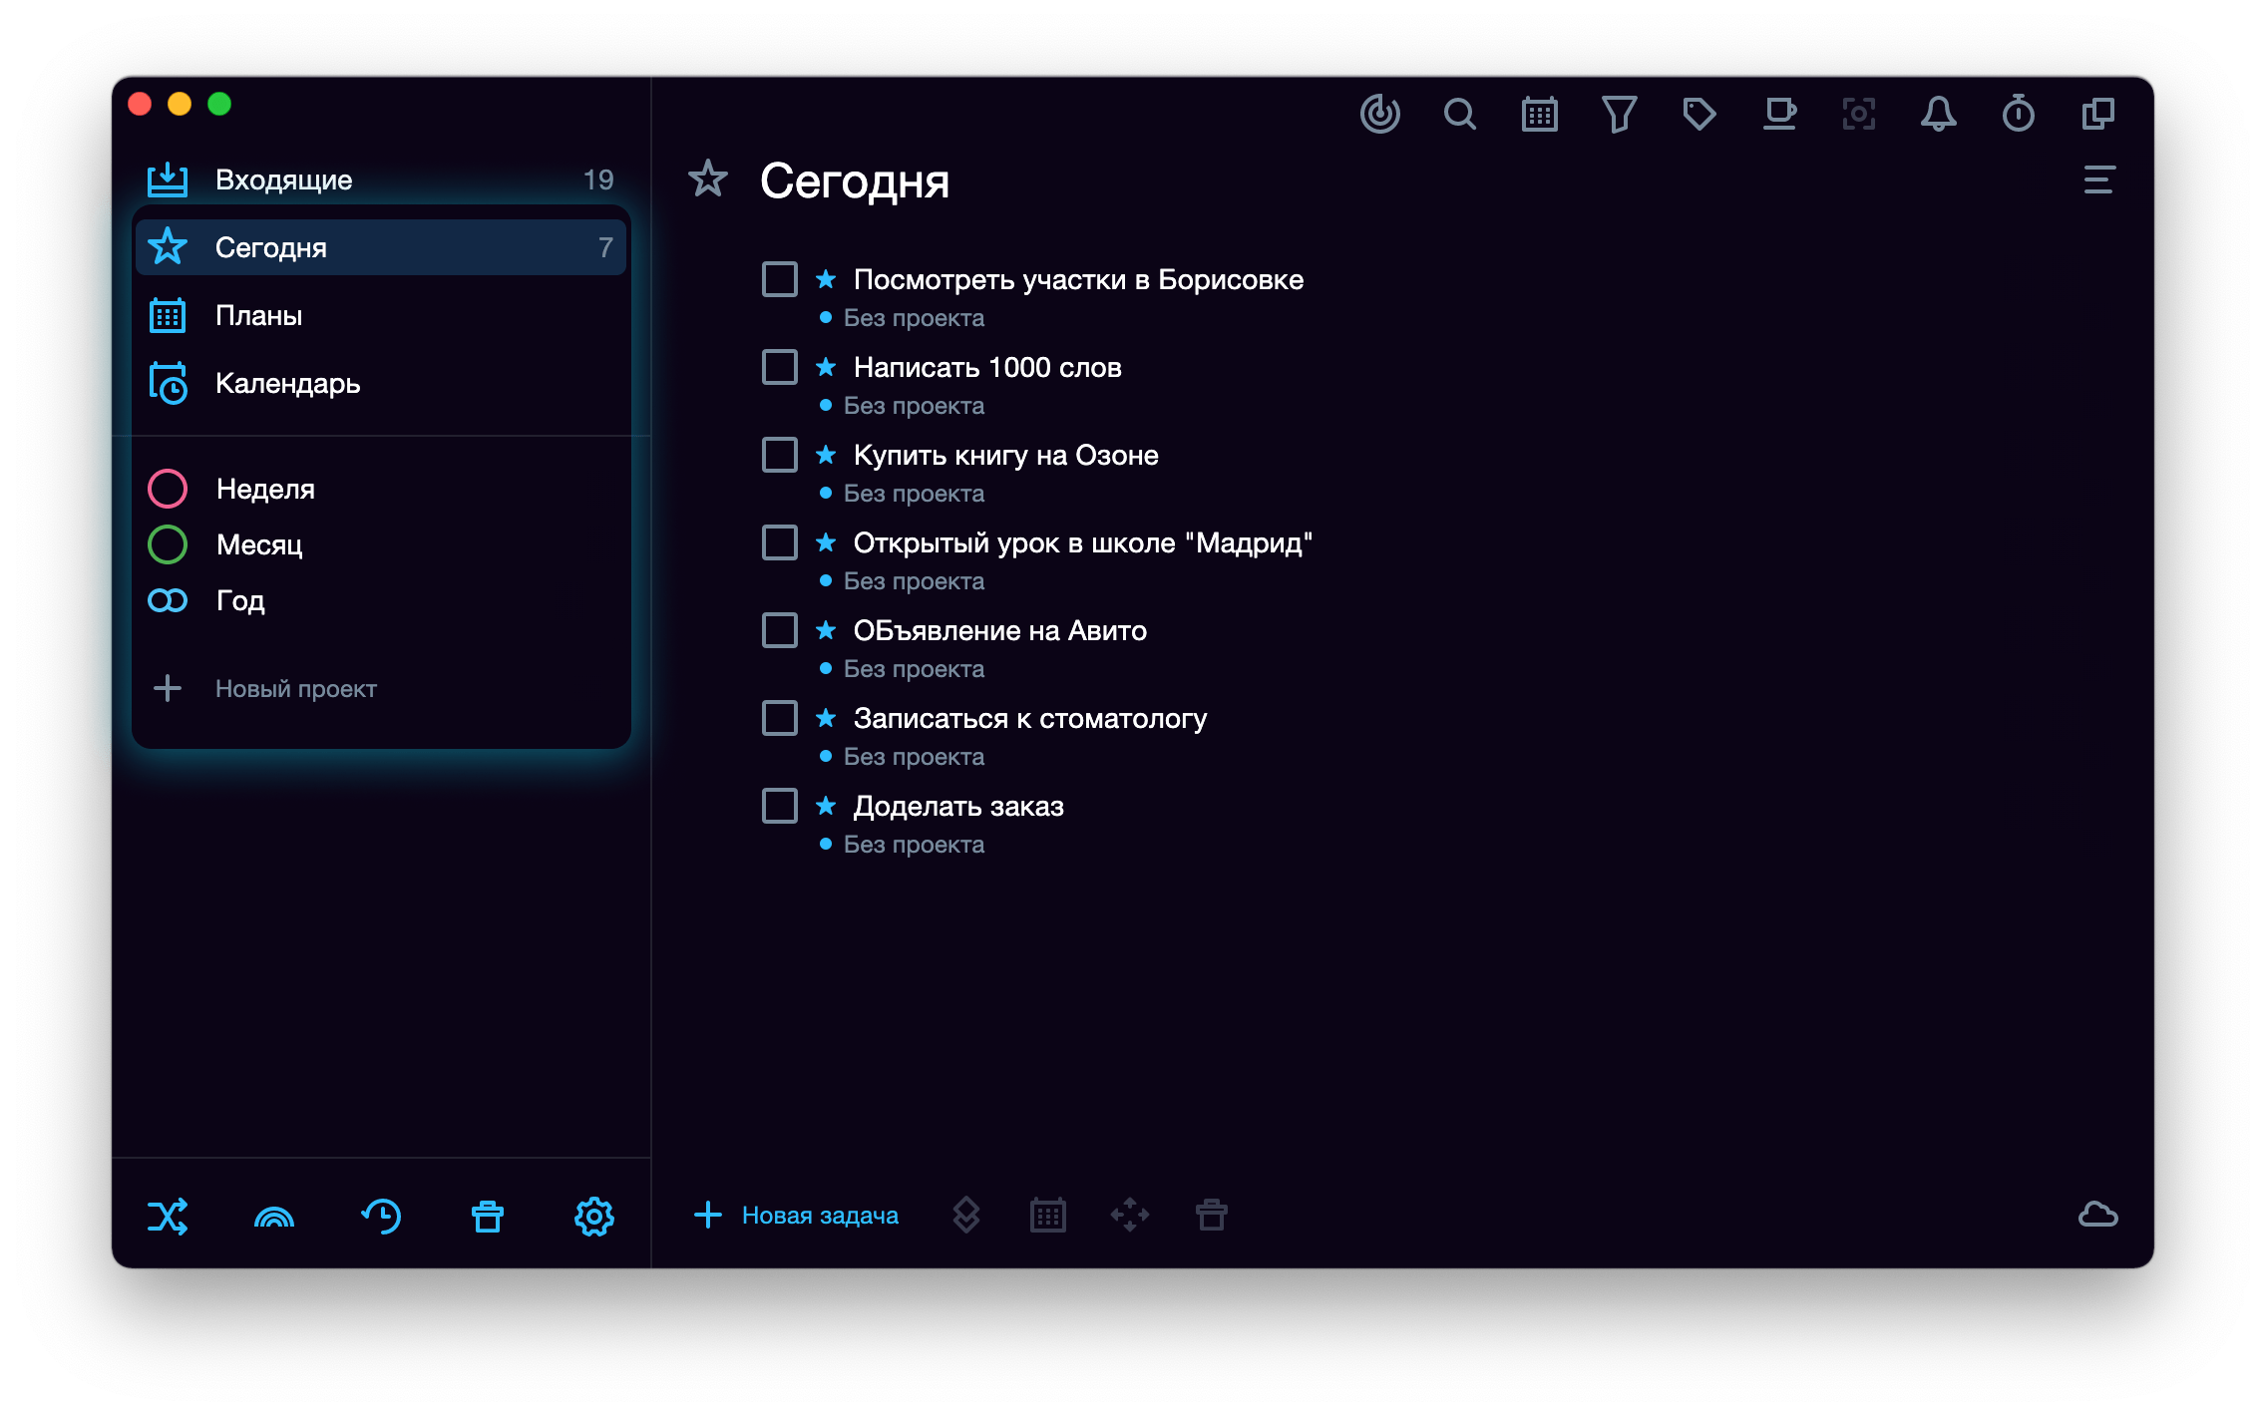The width and height of the screenshot is (2266, 1416).
Task: Open task Открытый урок в школе "Мадрид"
Action: pyautogui.click(x=1083, y=542)
